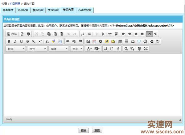Open the 大小 font size dropdown
The image size is (185, 135).
(x=77, y=49)
